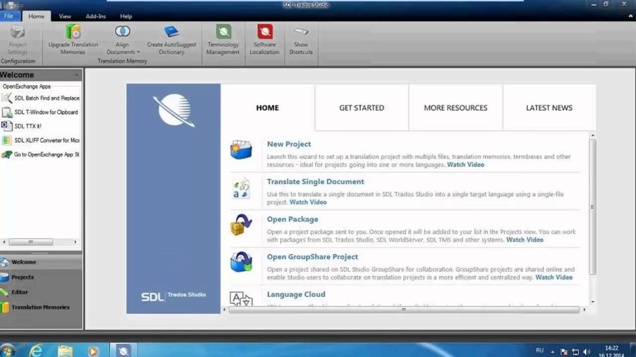Image resolution: width=636 pixels, height=357 pixels.
Task: Switch to the View ribbon tab
Action: click(65, 16)
